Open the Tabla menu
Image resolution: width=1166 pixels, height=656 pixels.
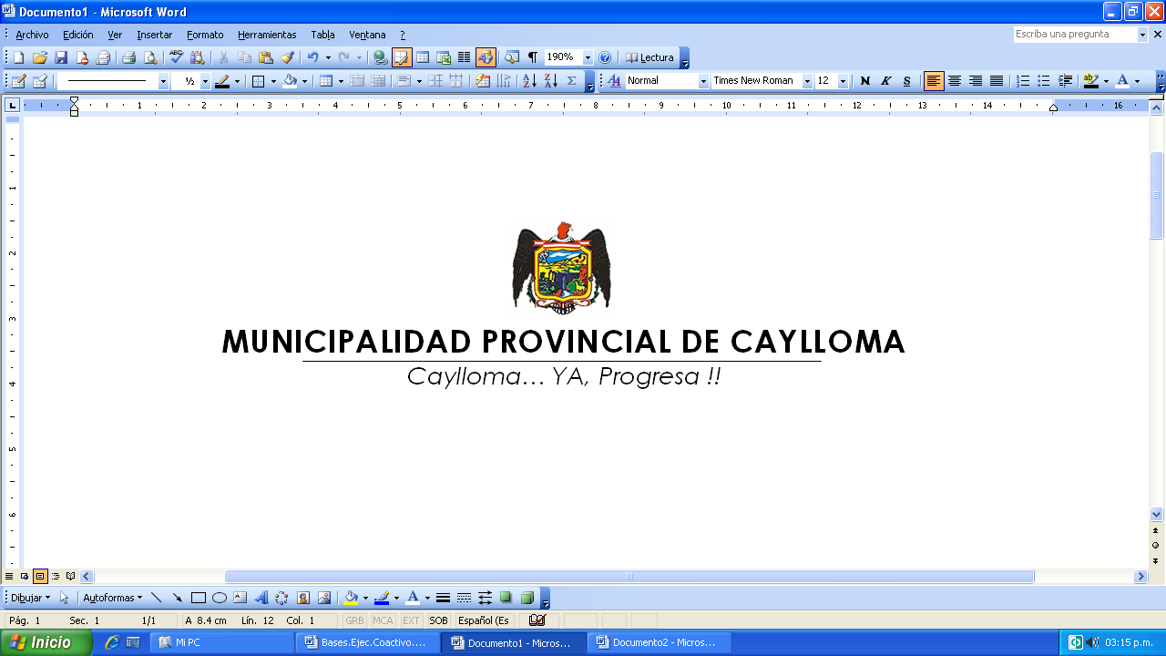[x=322, y=35]
